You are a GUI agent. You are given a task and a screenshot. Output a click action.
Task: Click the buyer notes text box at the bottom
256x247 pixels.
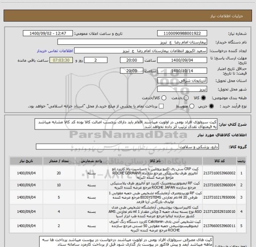point(126,242)
